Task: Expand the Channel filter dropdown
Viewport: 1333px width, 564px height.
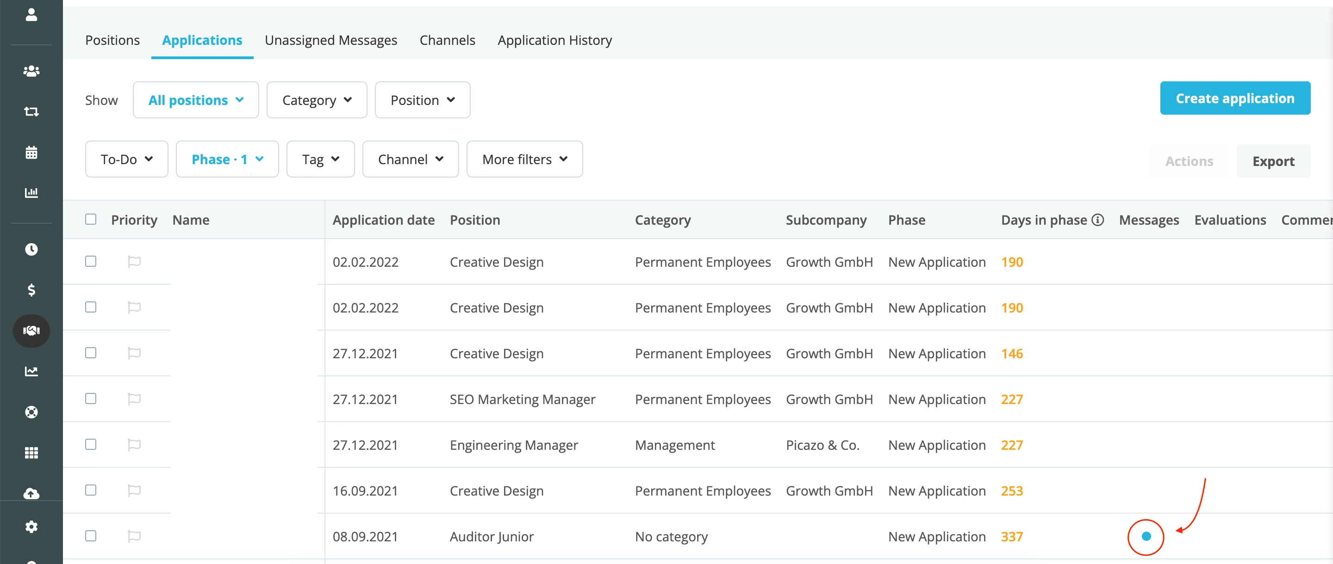Action: [x=411, y=159]
